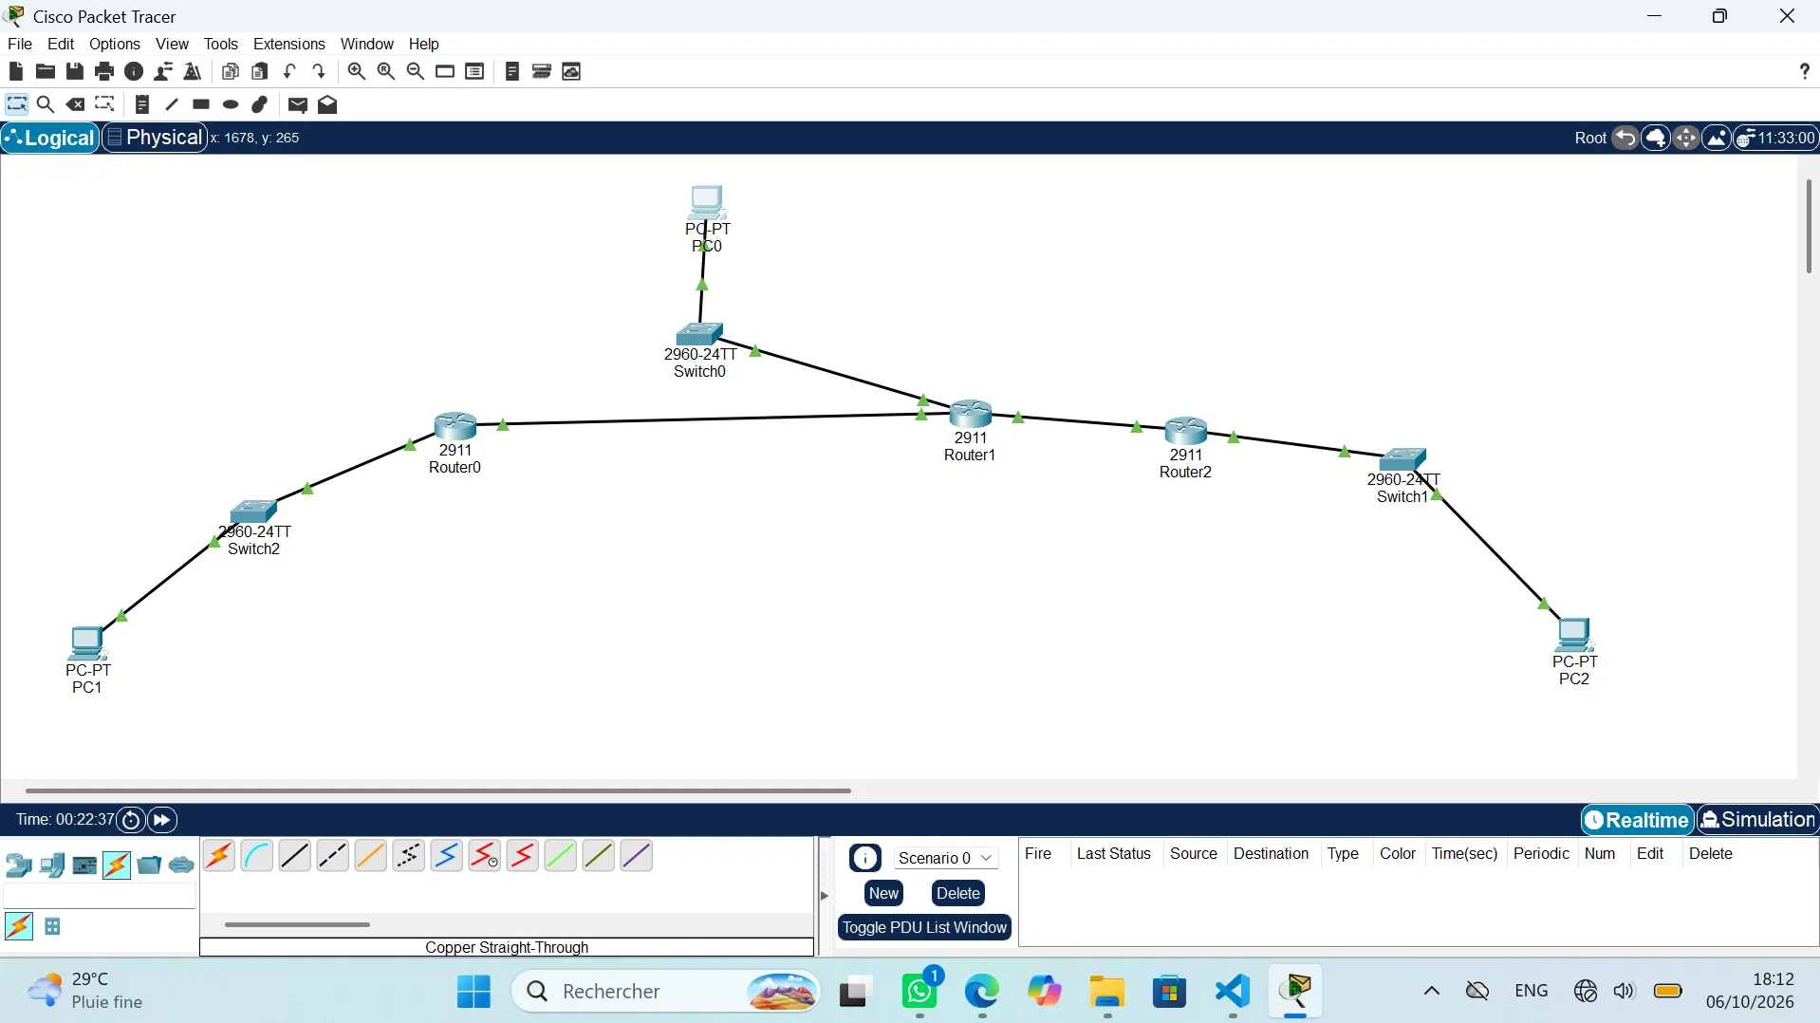Show hidden system tray icons chevron
This screenshot has height=1023, width=1820.
(x=1432, y=991)
